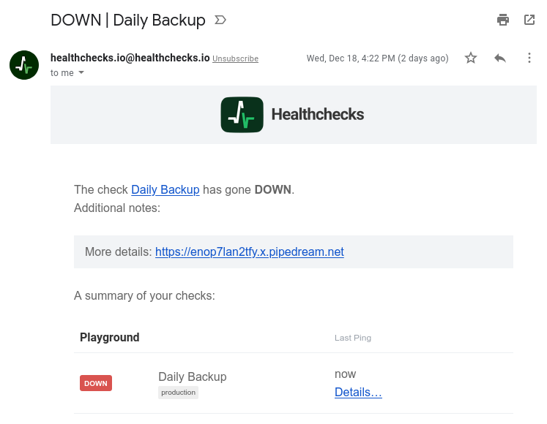Open the Daily Backup check link
This screenshot has height=424, width=547.
[x=165, y=189]
